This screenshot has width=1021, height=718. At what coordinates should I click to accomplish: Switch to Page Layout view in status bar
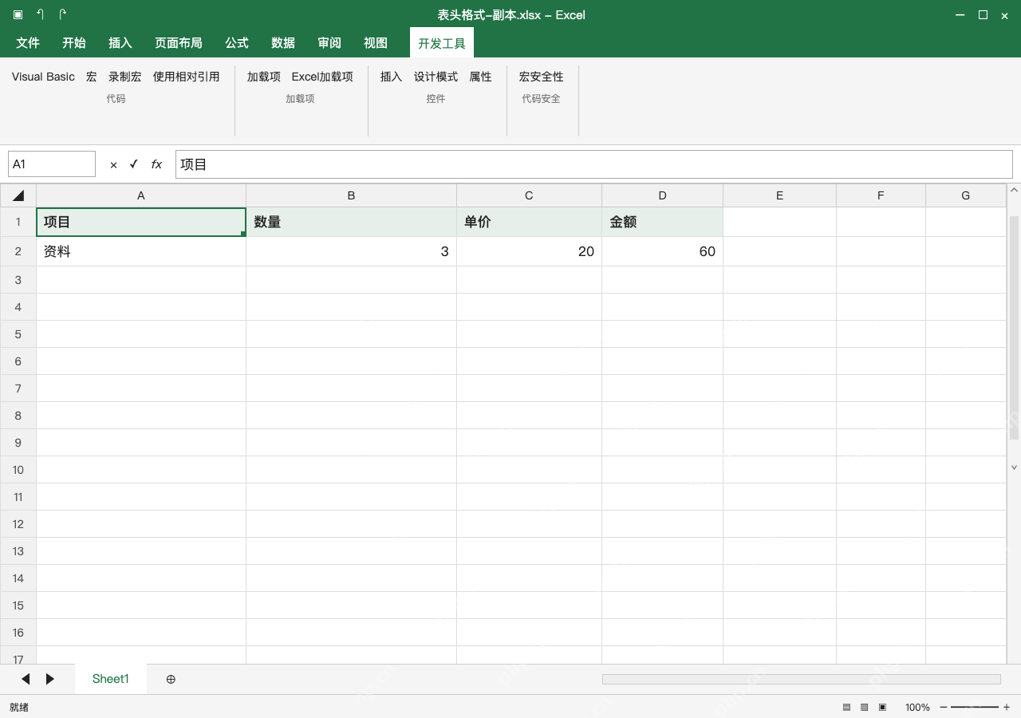click(x=865, y=707)
